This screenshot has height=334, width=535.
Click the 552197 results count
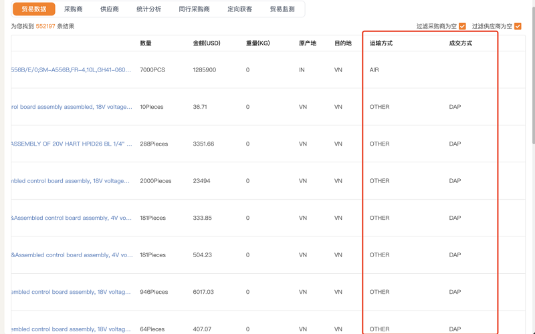click(45, 26)
